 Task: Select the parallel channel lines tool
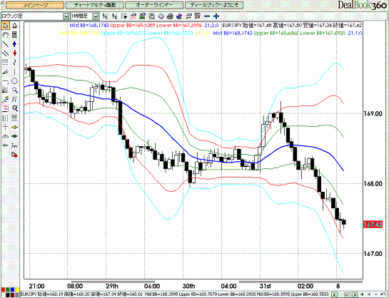6,53
